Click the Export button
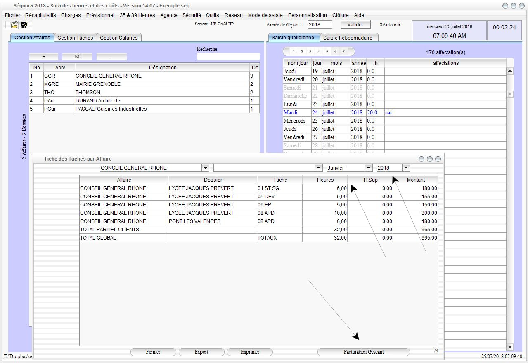 coord(201,352)
